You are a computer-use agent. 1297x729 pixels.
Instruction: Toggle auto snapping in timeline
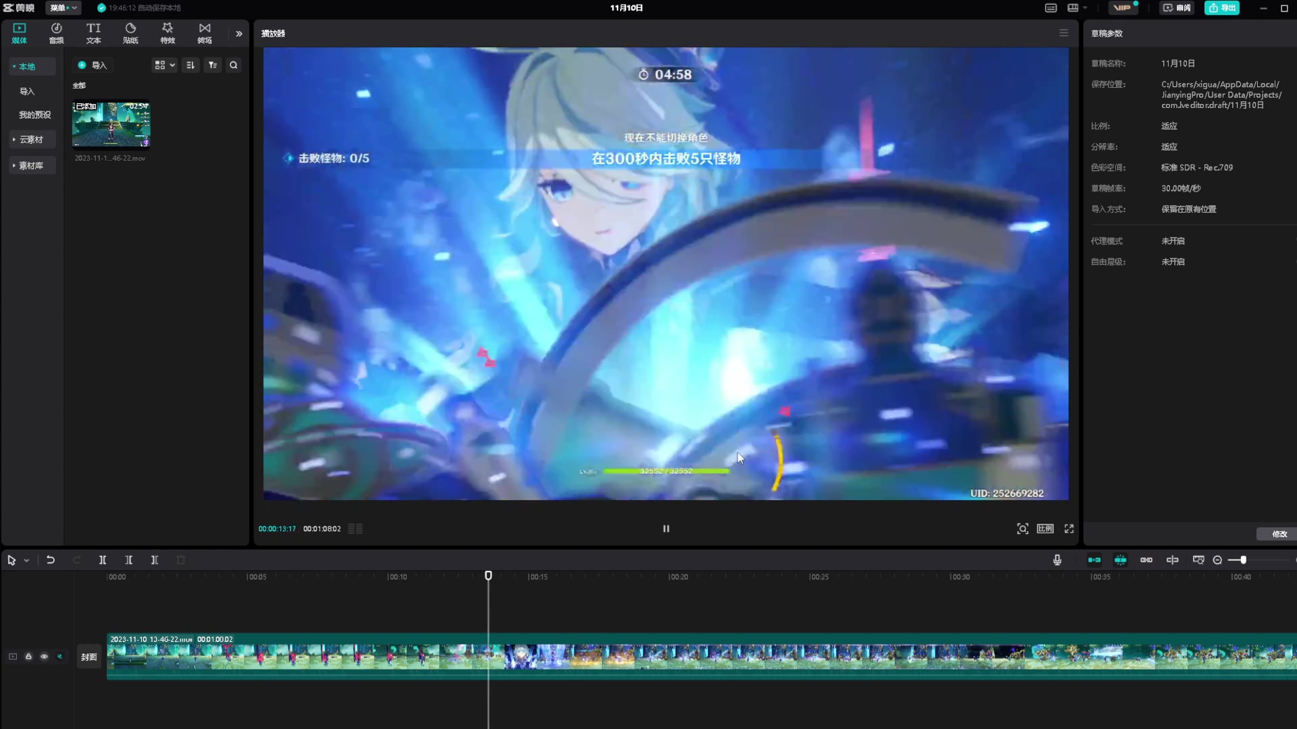(1121, 560)
